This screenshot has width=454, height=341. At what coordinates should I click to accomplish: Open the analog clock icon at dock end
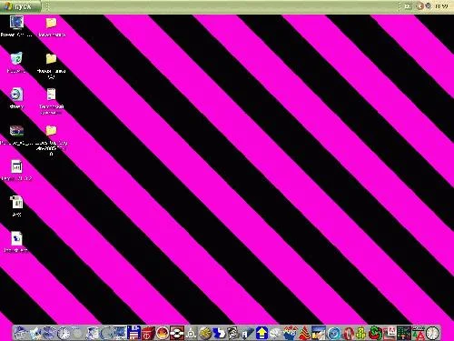pyautogui.click(x=432, y=333)
